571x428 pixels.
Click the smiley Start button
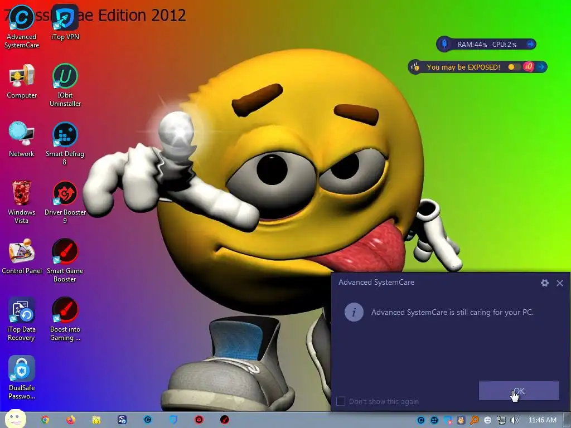(15, 419)
